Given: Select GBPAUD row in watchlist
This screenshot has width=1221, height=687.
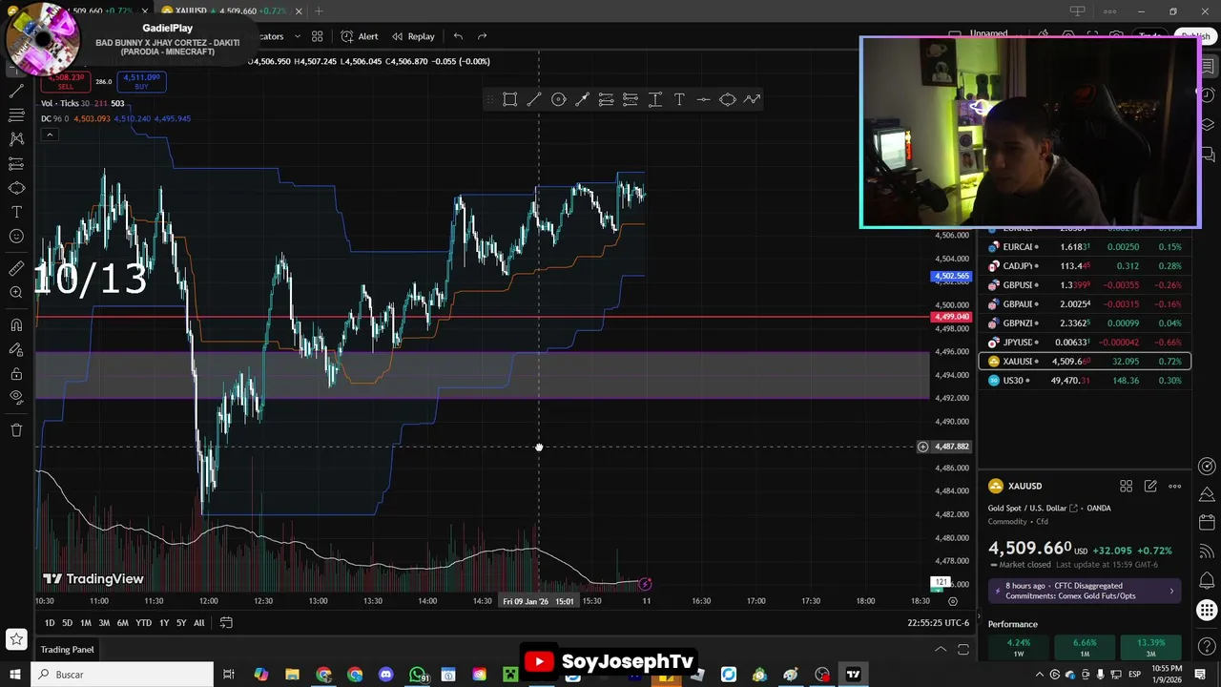Looking at the screenshot, I should (1085, 304).
